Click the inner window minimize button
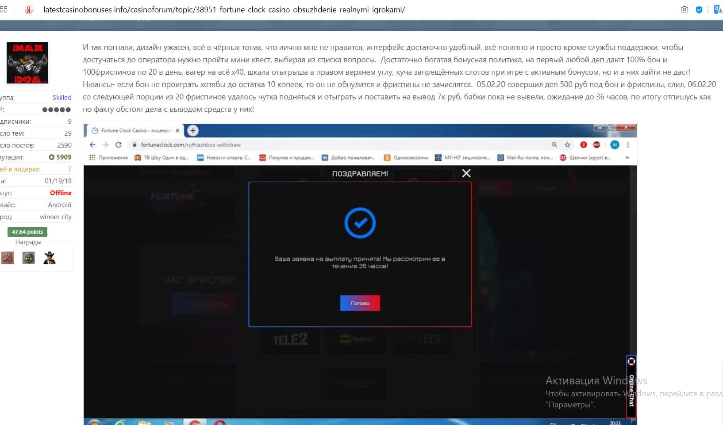The image size is (723, 425). [x=600, y=127]
